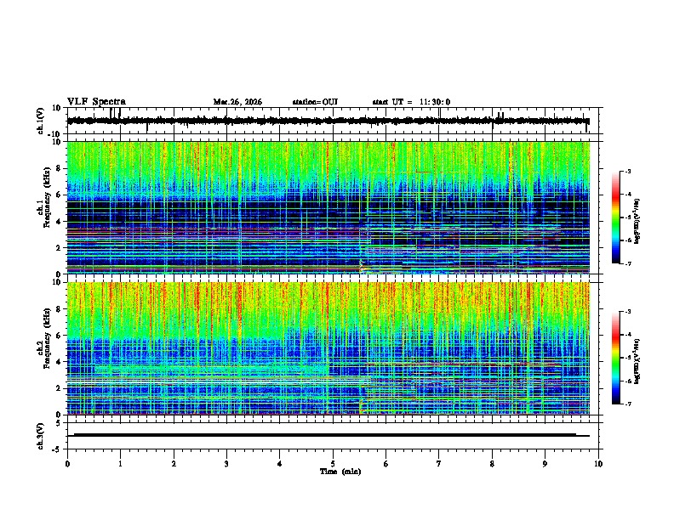Click the "station=OUI" header label
674x520 pixels.
click(x=315, y=102)
